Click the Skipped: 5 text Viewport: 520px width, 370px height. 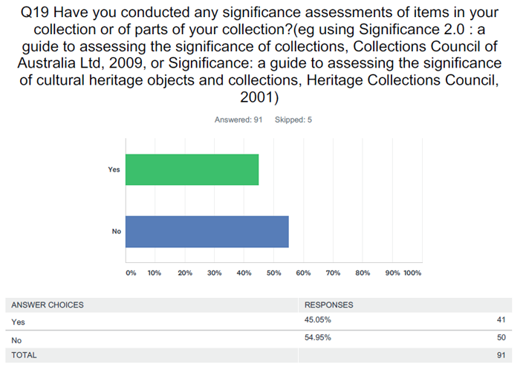click(x=293, y=120)
